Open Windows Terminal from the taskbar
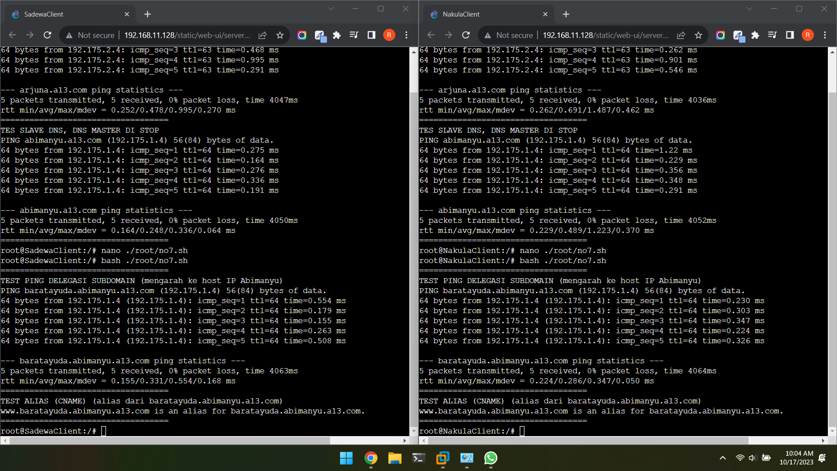Screen dimensions: 837x471 [x=418, y=458]
